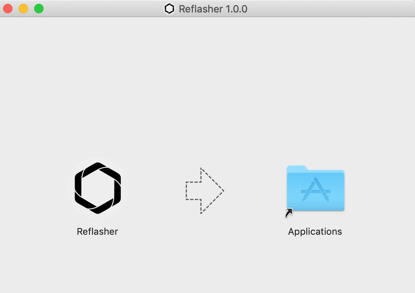Click the rectangular tail of the dashed arrow
This screenshot has height=293, width=415.
[x=194, y=190]
